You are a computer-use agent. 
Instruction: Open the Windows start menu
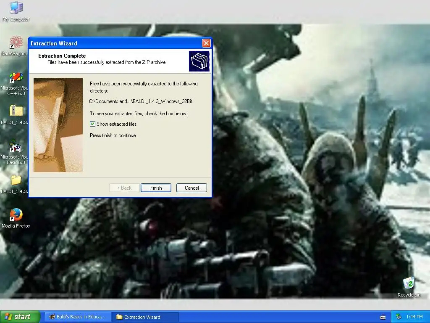pos(20,317)
